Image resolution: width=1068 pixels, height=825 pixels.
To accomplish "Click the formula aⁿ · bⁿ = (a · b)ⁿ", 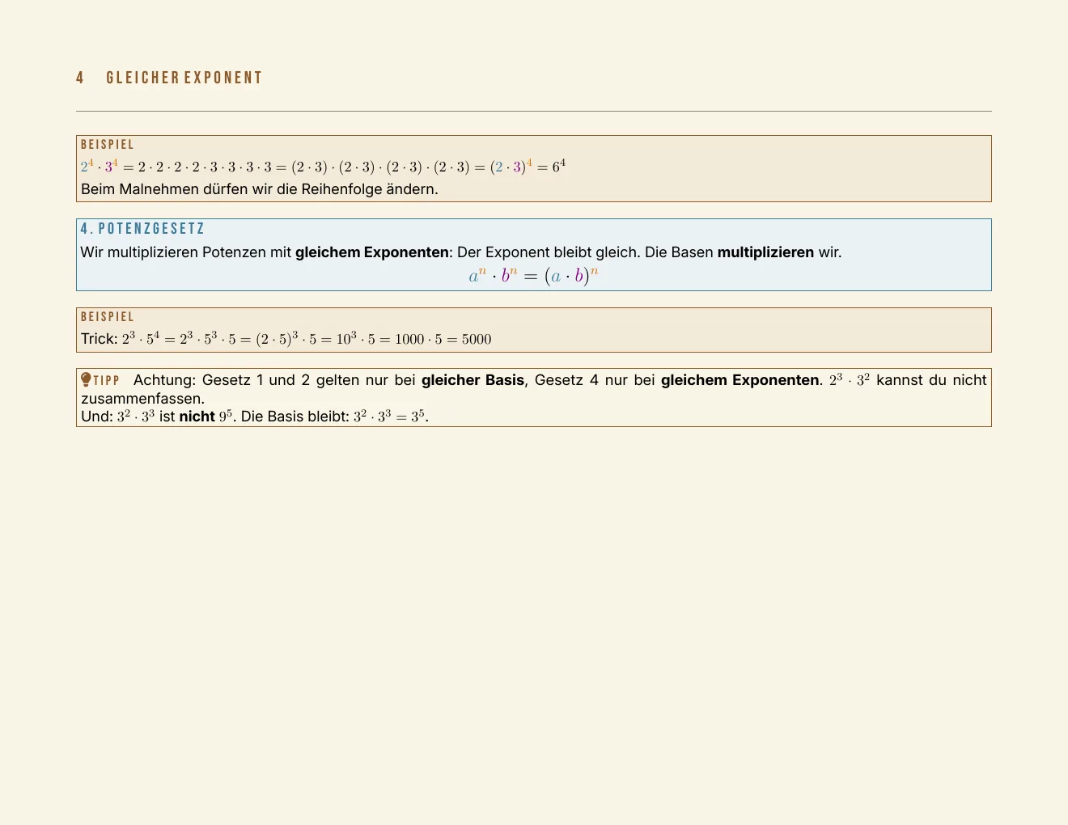I will coord(533,276).
